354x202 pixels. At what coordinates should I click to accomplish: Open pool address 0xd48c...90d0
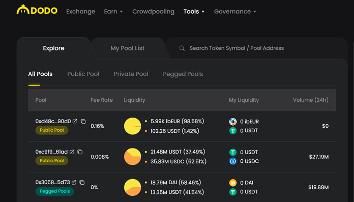(x=53, y=121)
